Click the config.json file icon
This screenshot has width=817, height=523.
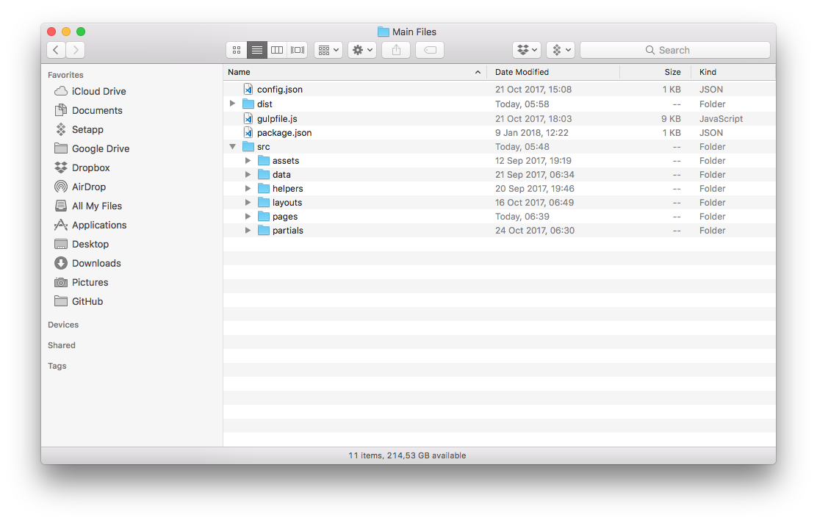click(x=248, y=89)
